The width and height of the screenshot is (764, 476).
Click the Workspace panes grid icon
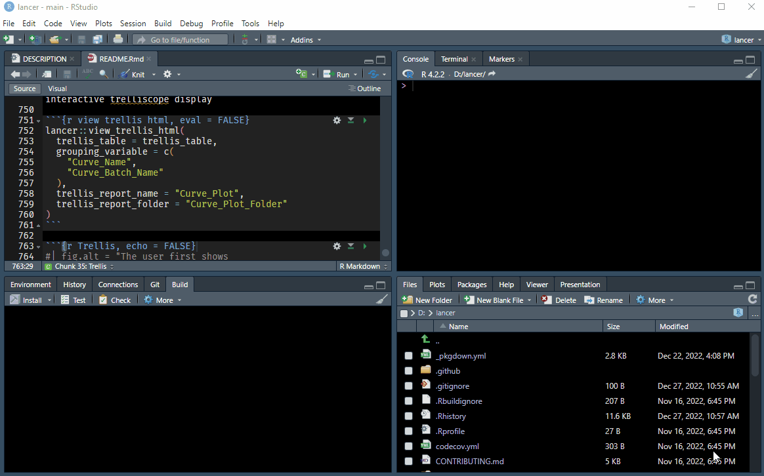272,39
